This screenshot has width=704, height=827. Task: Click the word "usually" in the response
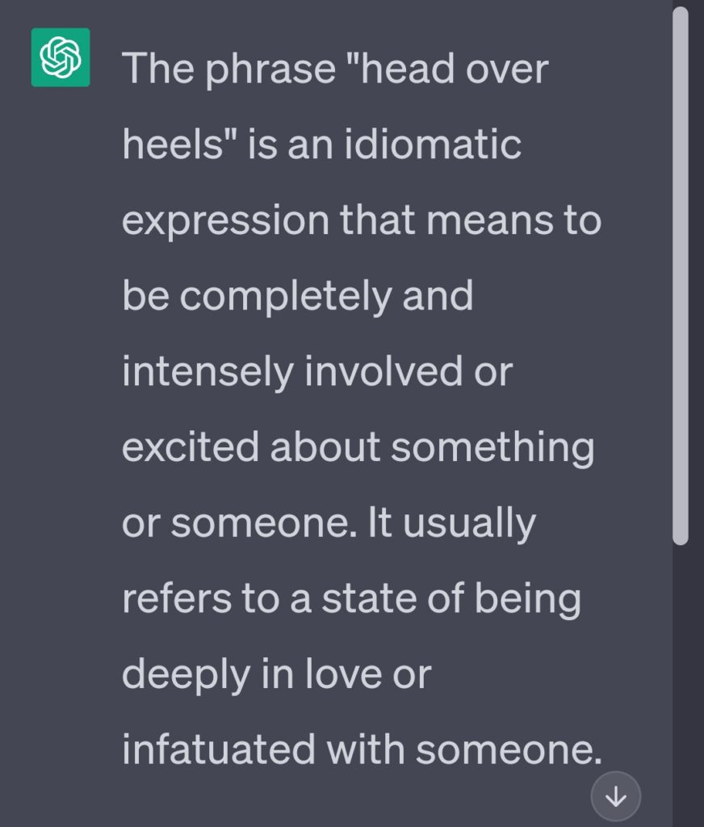(x=469, y=524)
